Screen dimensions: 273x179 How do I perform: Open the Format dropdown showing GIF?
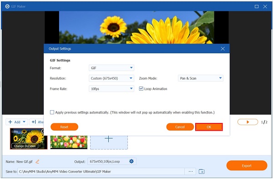[x=111, y=68]
